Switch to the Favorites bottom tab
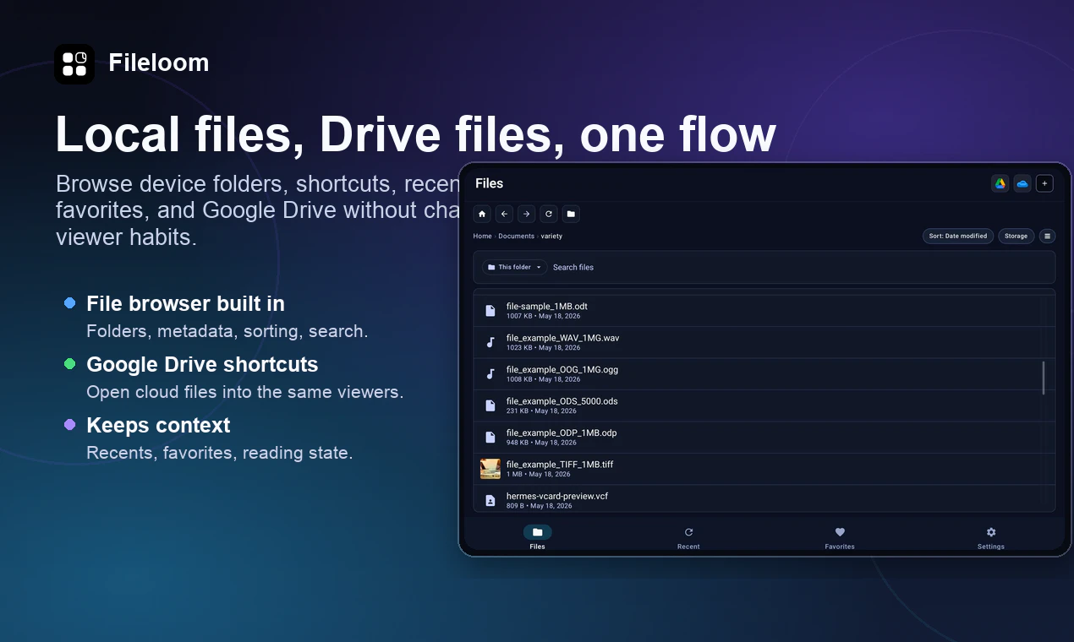Screen dimensions: 1074x642 (840, 537)
